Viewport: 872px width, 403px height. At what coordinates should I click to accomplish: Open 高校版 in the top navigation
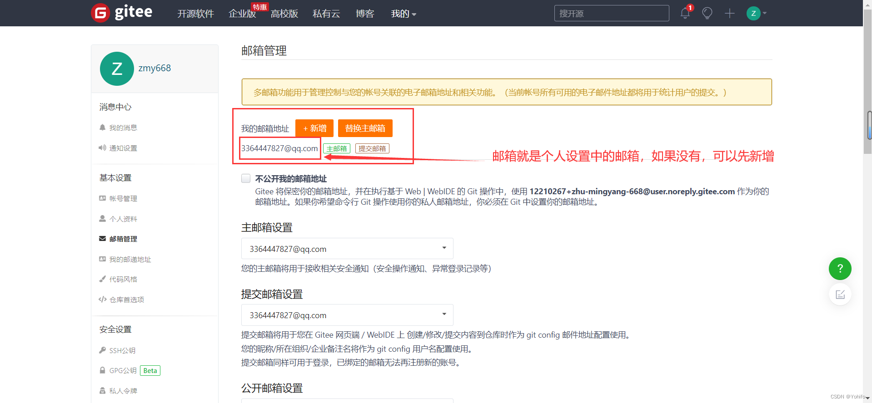pyautogui.click(x=284, y=14)
